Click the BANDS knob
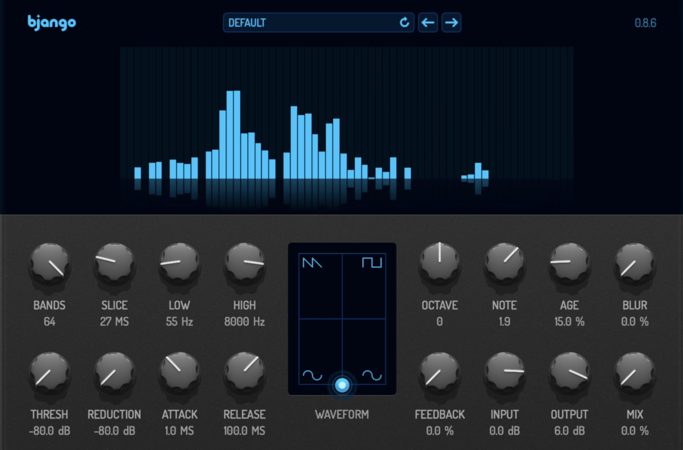This screenshot has width=683, height=450. tap(50, 264)
